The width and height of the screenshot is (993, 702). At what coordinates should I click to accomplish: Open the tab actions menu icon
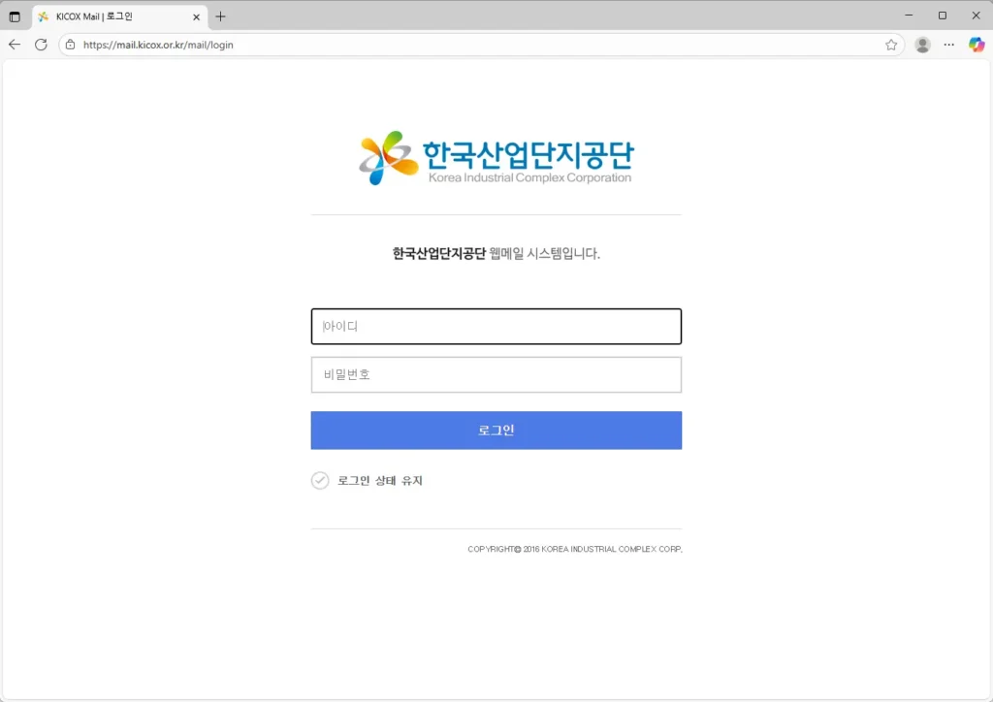15,16
